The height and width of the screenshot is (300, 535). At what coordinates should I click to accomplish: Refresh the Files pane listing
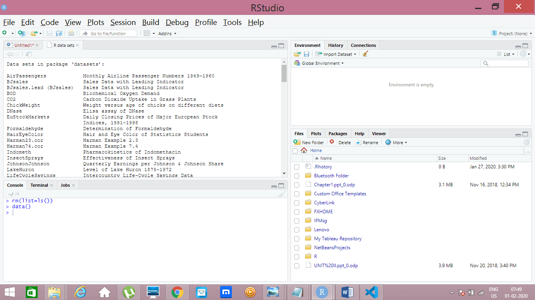click(526, 143)
